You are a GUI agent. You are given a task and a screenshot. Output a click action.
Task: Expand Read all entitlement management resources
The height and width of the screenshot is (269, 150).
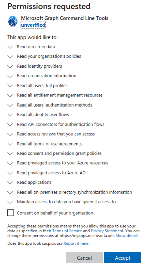10,95
